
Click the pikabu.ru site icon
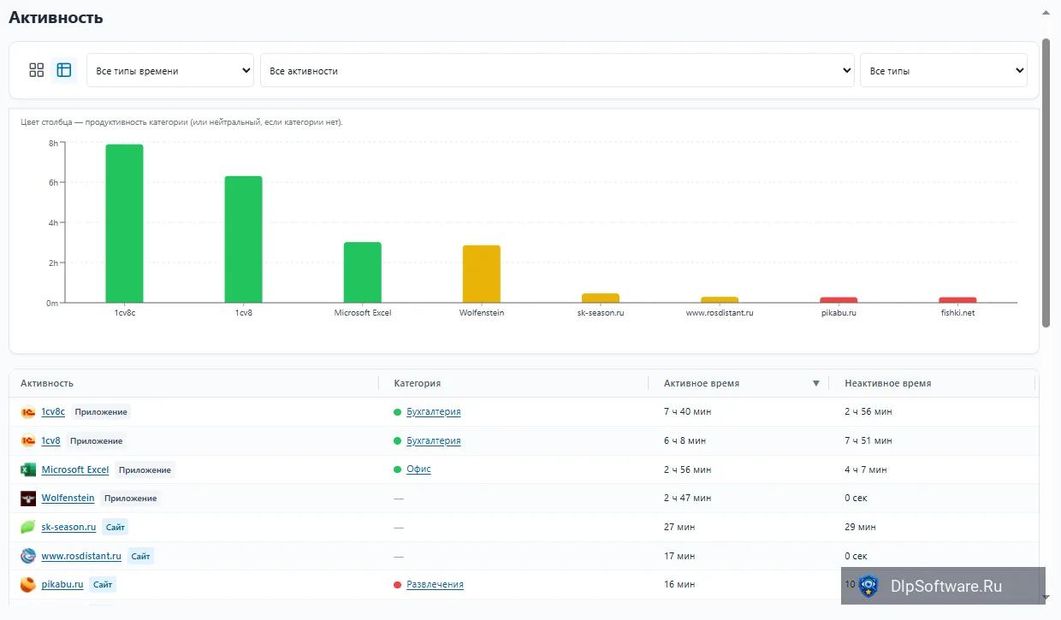[x=28, y=584]
